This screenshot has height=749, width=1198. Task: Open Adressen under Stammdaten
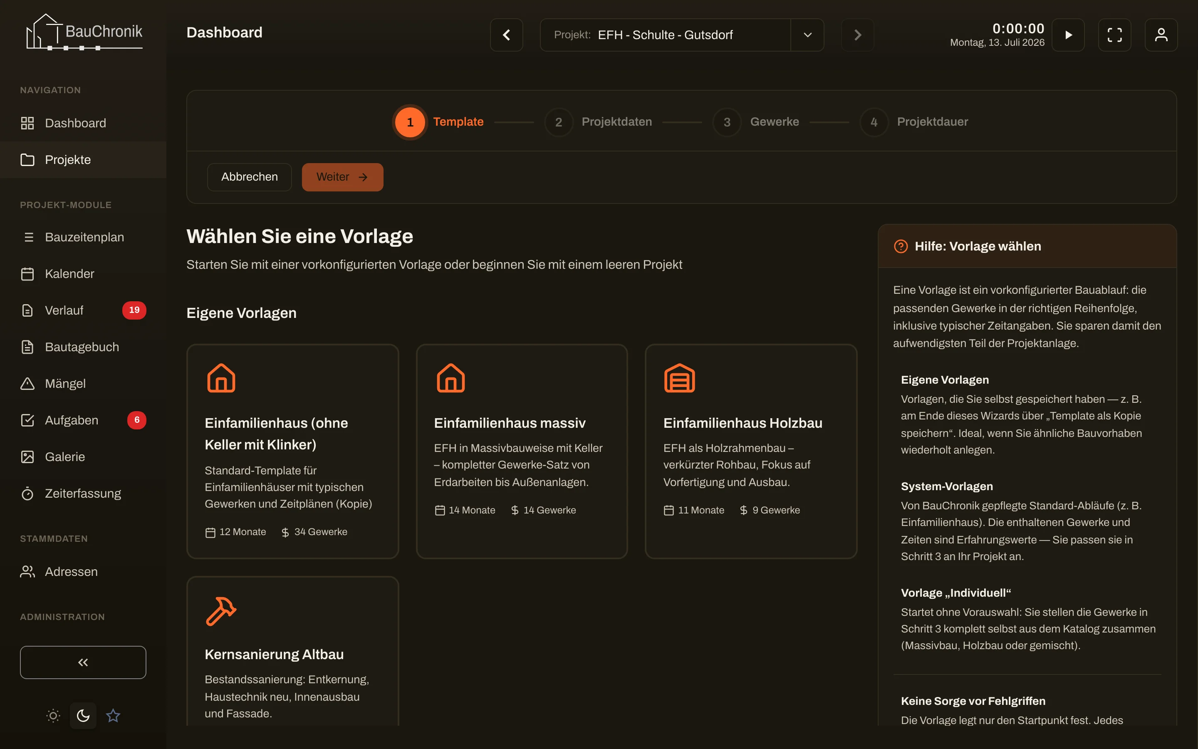click(x=83, y=572)
